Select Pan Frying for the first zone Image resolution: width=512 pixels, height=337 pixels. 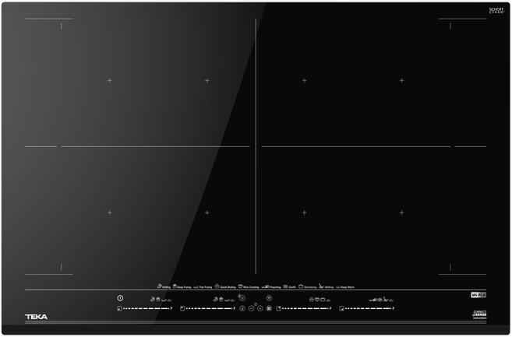click(x=164, y=300)
